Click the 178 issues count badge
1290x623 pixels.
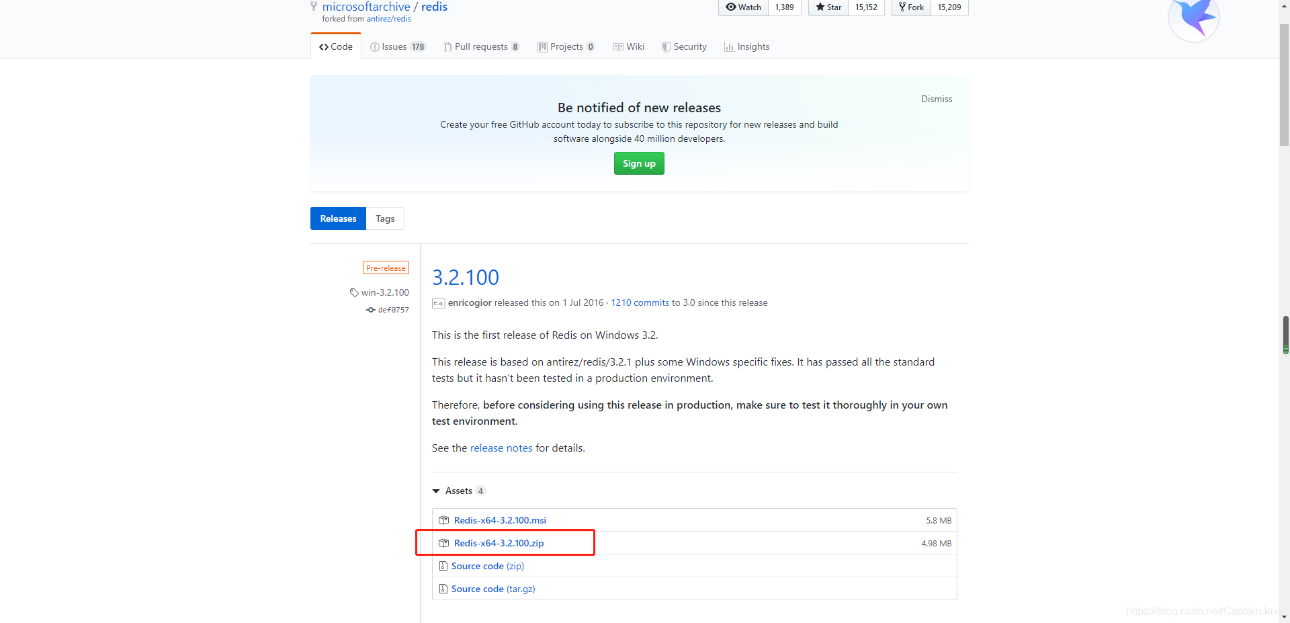[418, 47]
